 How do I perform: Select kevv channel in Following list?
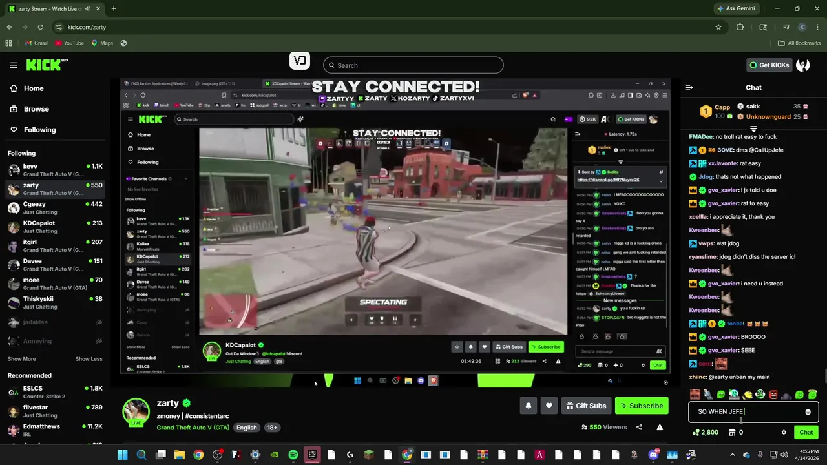pyautogui.click(x=54, y=170)
